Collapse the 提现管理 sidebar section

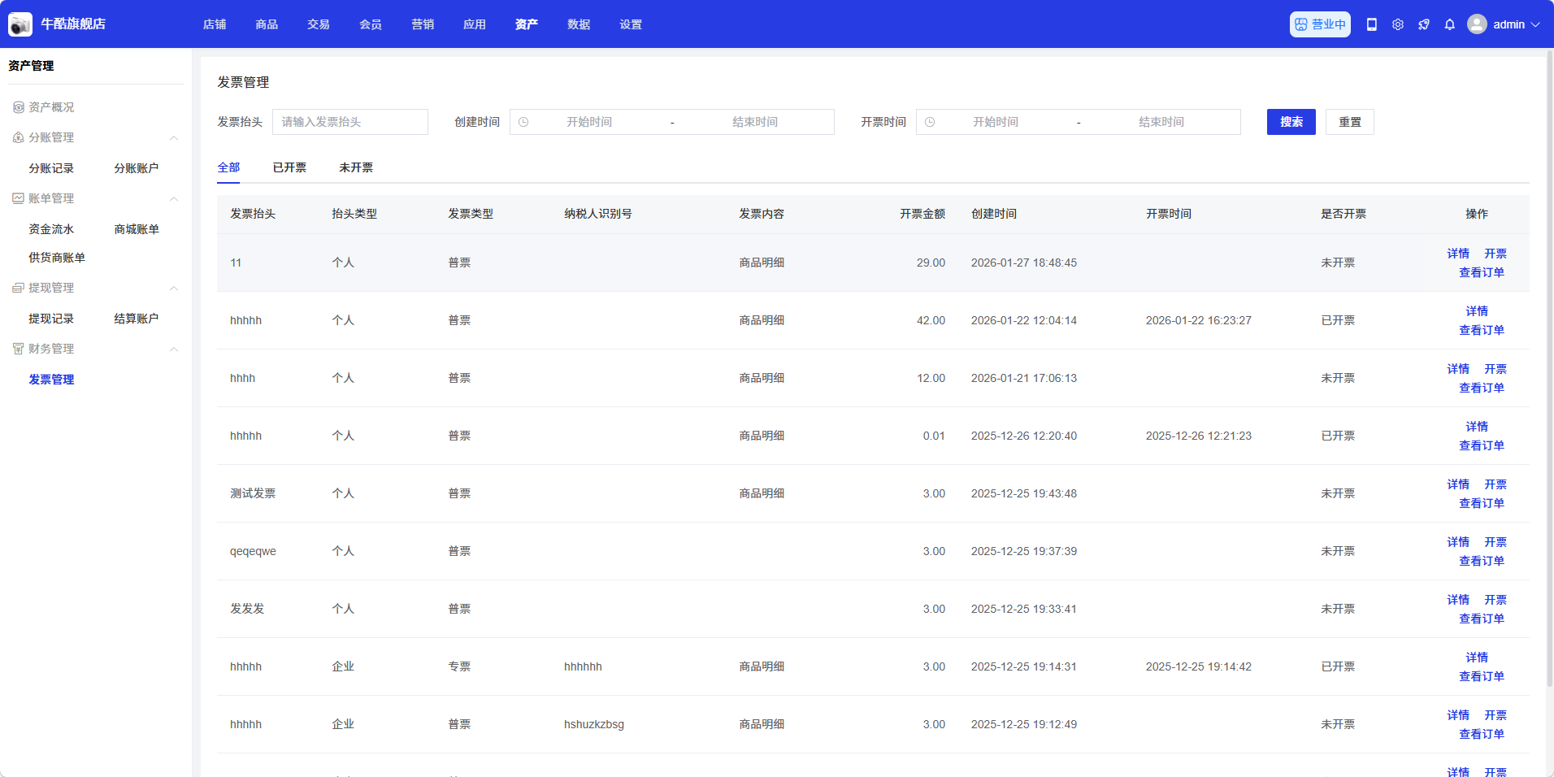[x=174, y=289]
